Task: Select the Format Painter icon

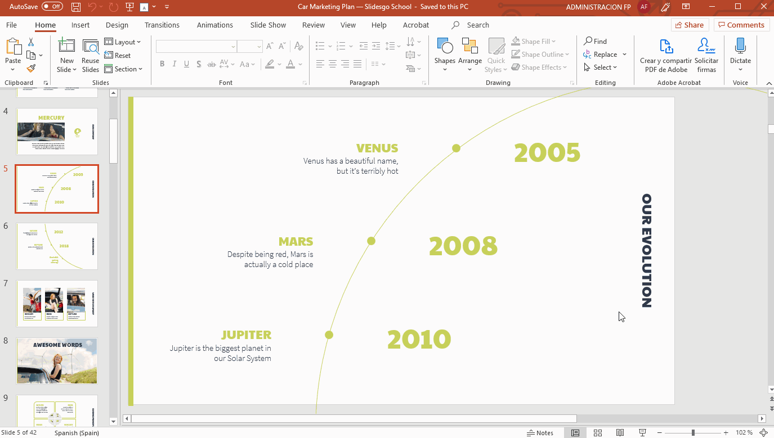Action: 32,67
